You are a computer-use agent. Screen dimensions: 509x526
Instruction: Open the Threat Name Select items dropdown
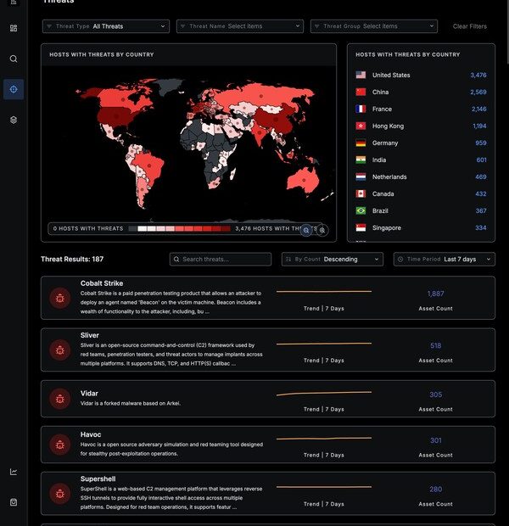click(x=240, y=26)
